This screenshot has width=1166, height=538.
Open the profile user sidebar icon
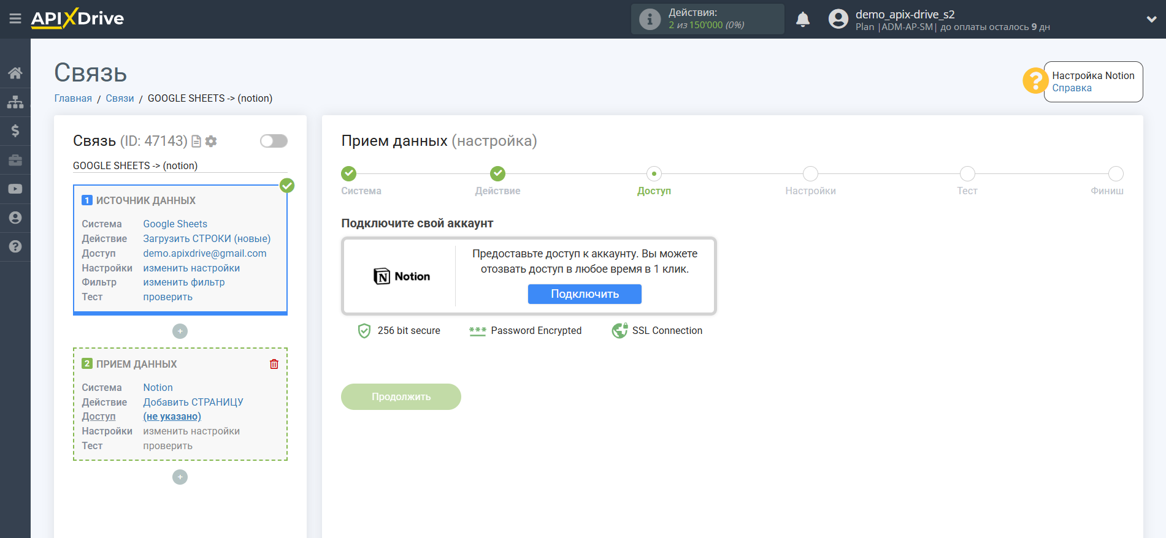click(15, 218)
